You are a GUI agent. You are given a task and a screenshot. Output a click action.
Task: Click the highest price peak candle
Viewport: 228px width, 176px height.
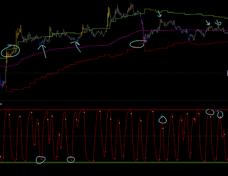[131, 5]
